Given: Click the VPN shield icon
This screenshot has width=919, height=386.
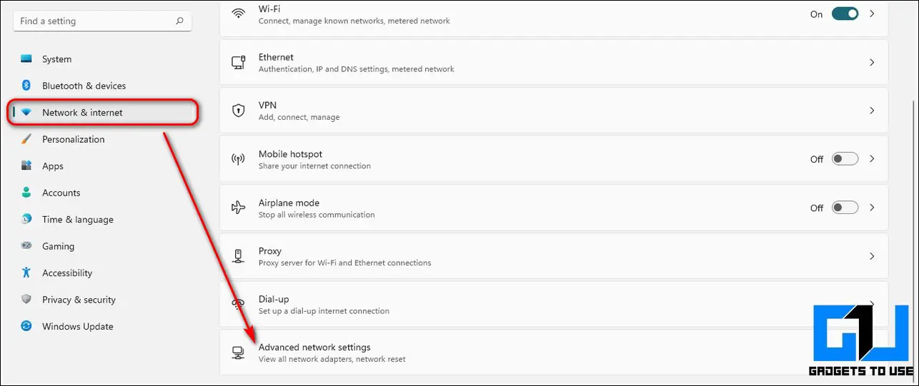Looking at the screenshot, I should coord(239,111).
